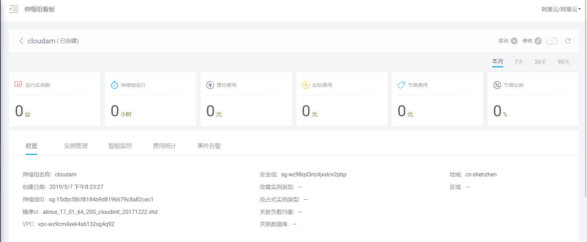Click the 节省费用 tag icon
The width and height of the screenshot is (587, 242).
pyautogui.click(x=401, y=85)
